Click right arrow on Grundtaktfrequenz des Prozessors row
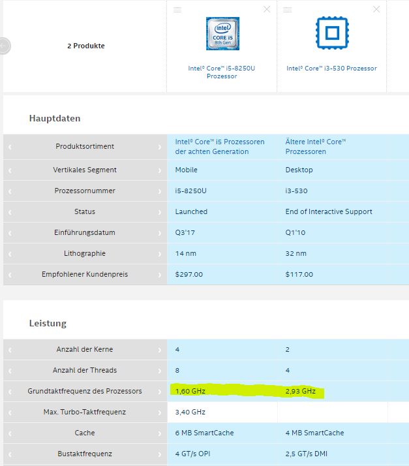This screenshot has height=466, width=409. coord(160,392)
